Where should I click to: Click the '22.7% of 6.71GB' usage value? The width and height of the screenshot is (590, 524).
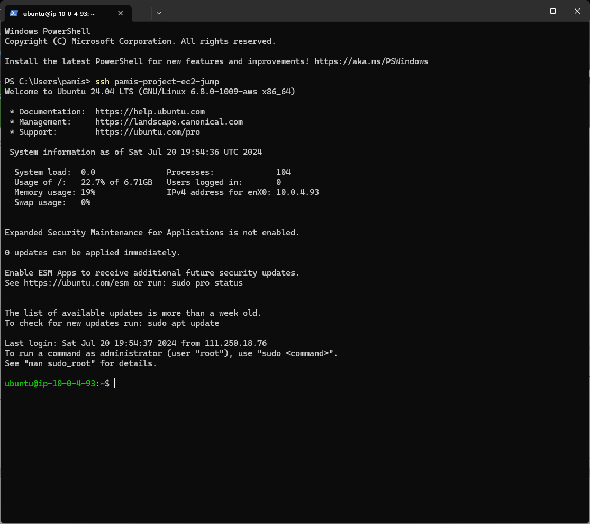[x=116, y=182]
